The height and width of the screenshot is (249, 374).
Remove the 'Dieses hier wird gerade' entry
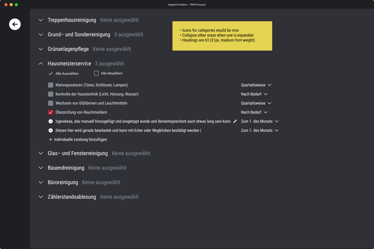point(51,130)
